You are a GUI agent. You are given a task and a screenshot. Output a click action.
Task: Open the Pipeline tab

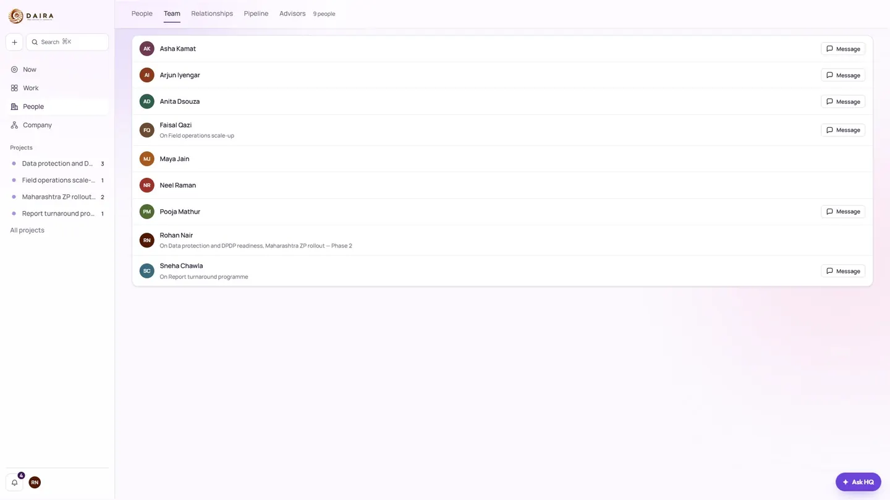point(256,14)
